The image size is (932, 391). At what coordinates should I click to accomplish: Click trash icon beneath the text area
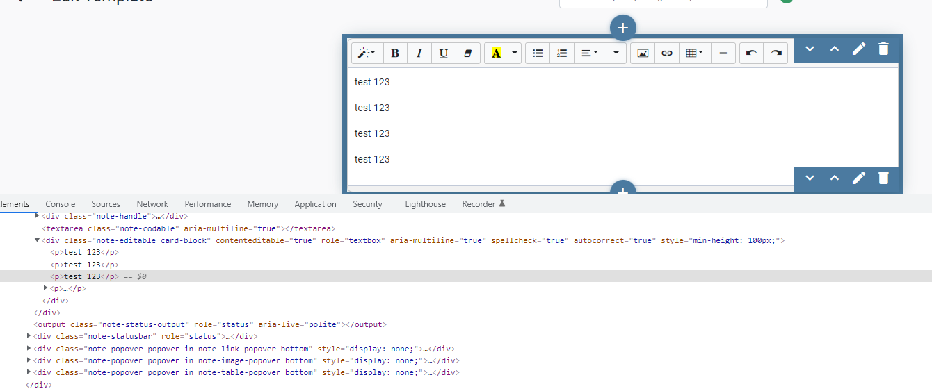[883, 178]
